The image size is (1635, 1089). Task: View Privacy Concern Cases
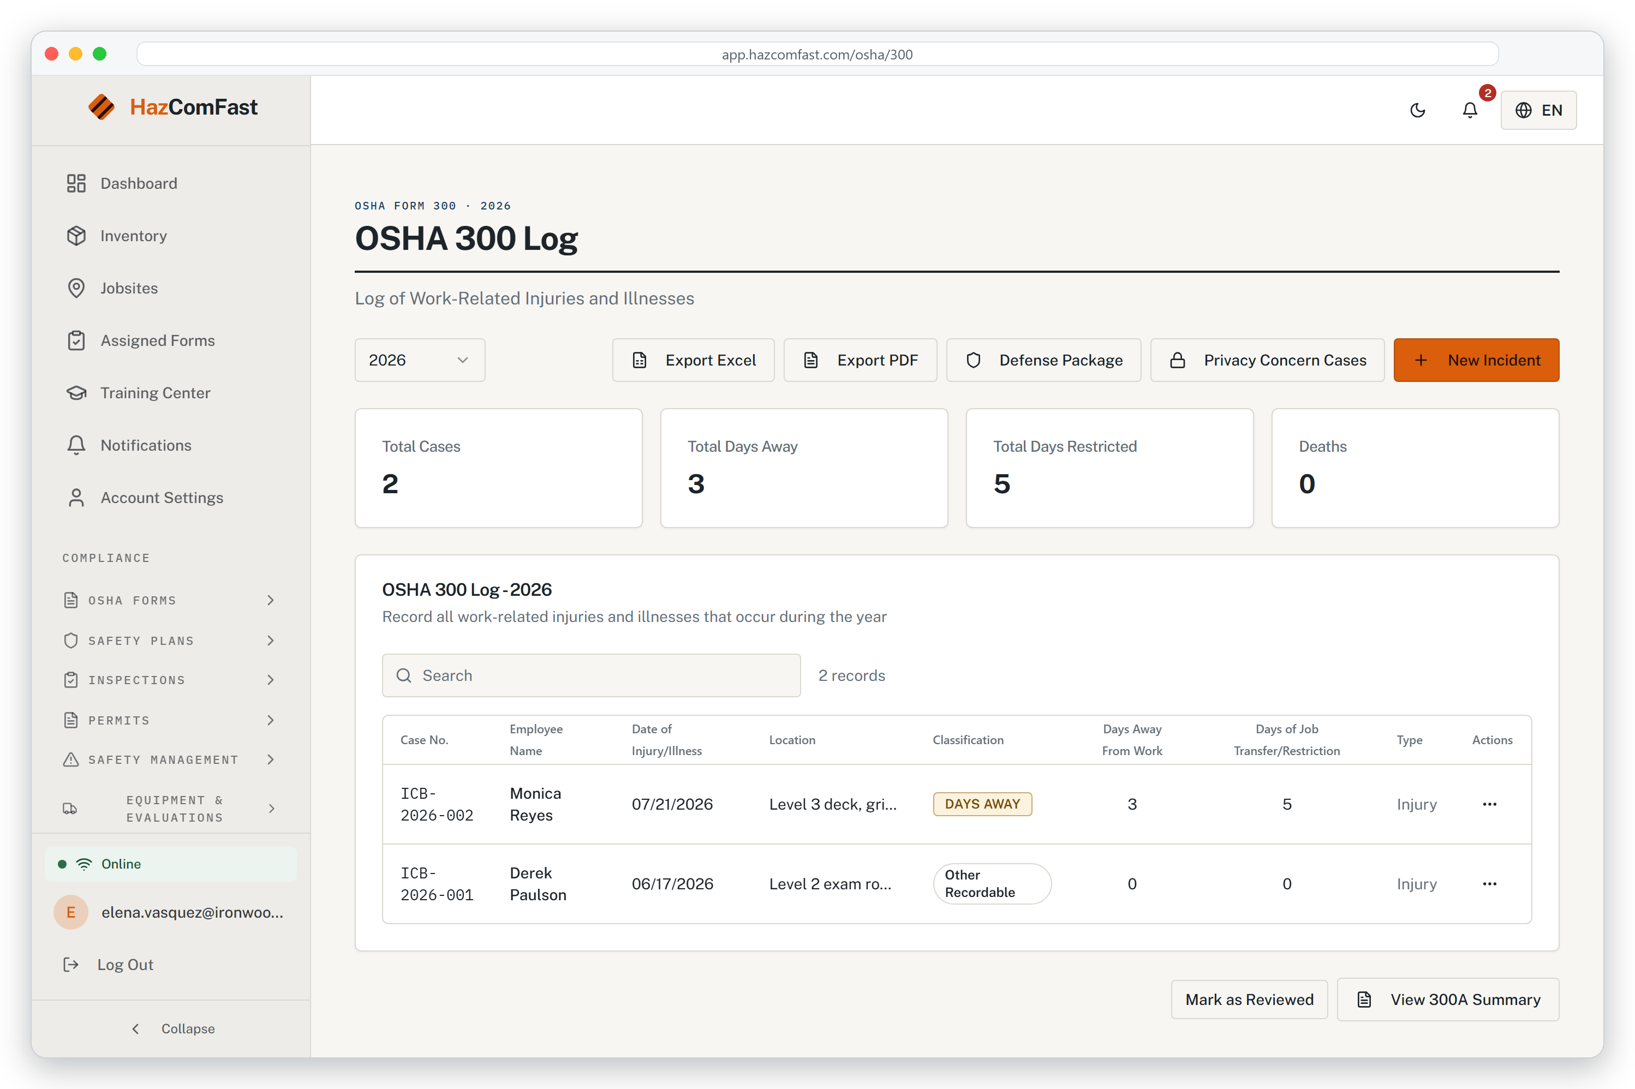(1268, 360)
